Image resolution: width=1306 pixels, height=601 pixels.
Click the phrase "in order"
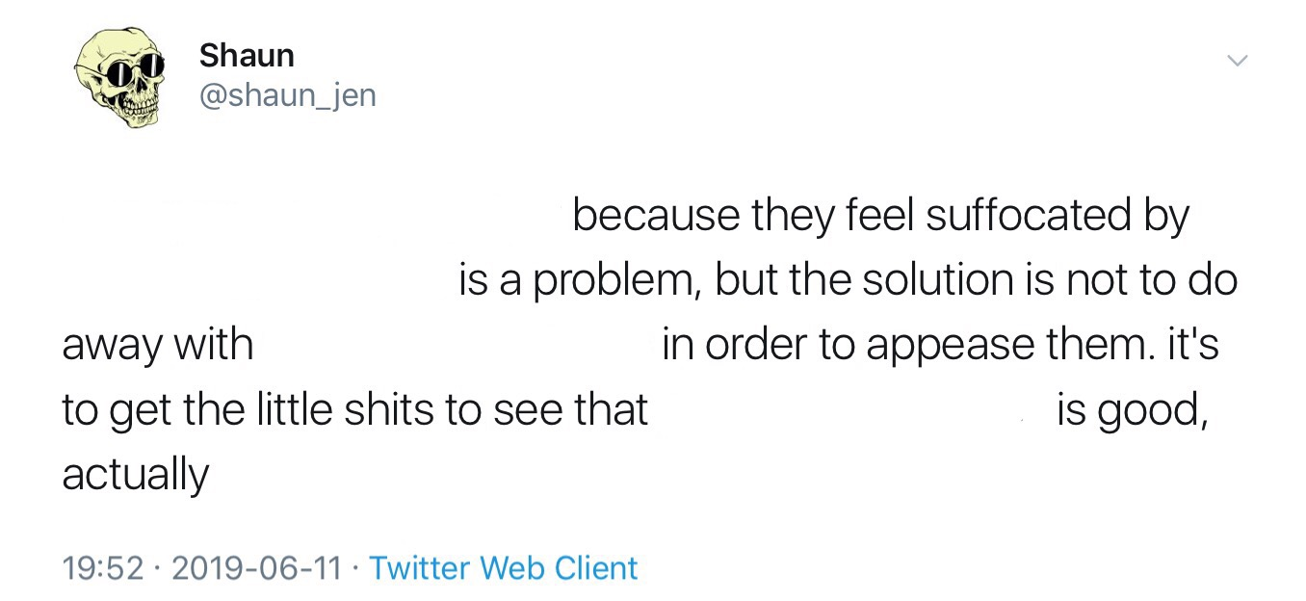[735, 346]
